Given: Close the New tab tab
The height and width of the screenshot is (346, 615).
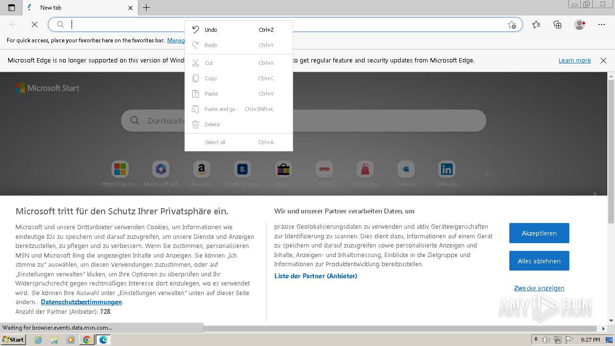Looking at the screenshot, I should [x=131, y=8].
